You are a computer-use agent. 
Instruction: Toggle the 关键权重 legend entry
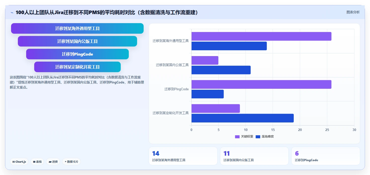[244, 137]
